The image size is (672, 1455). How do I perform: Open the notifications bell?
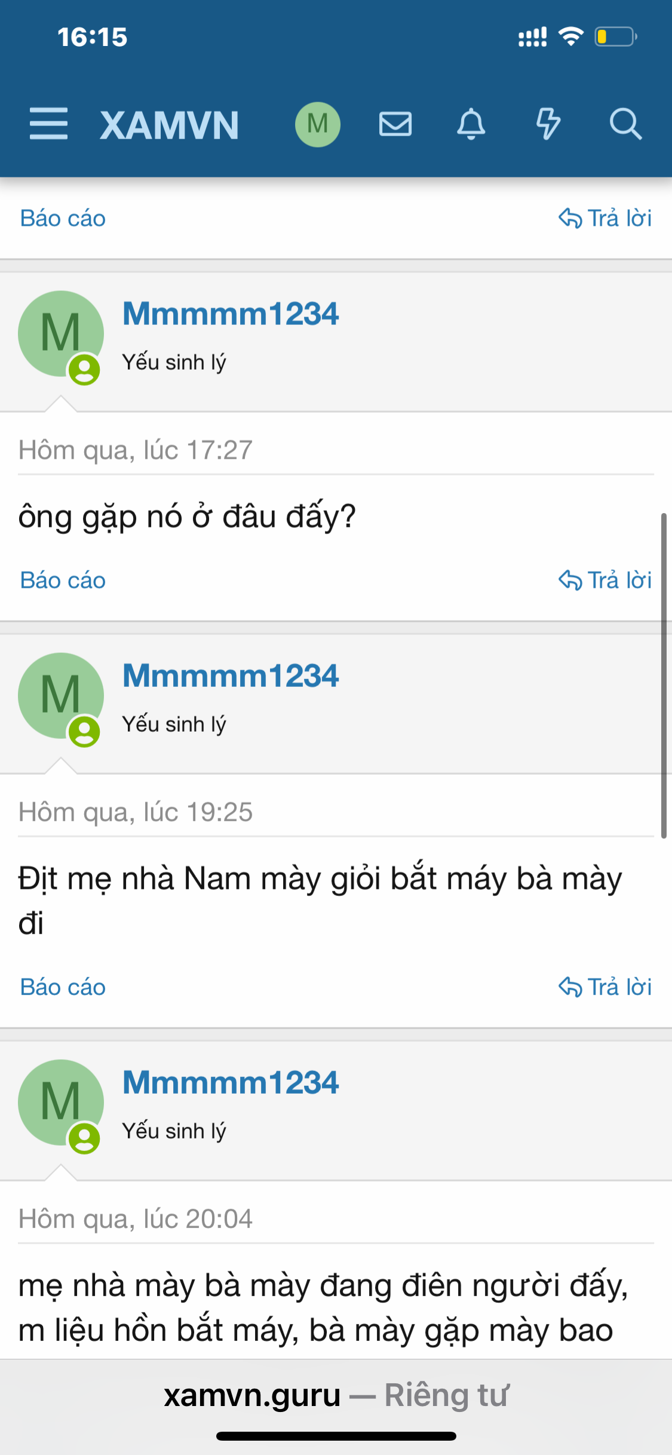(471, 124)
